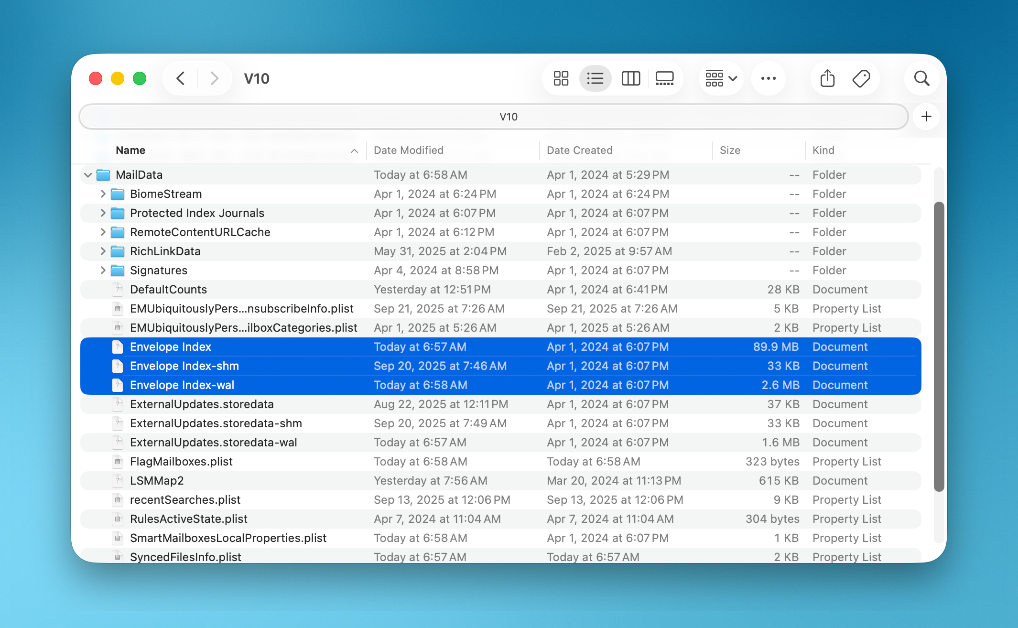This screenshot has width=1018, height=628.
Task: Select the V10 tab
Action: point(509,116)
